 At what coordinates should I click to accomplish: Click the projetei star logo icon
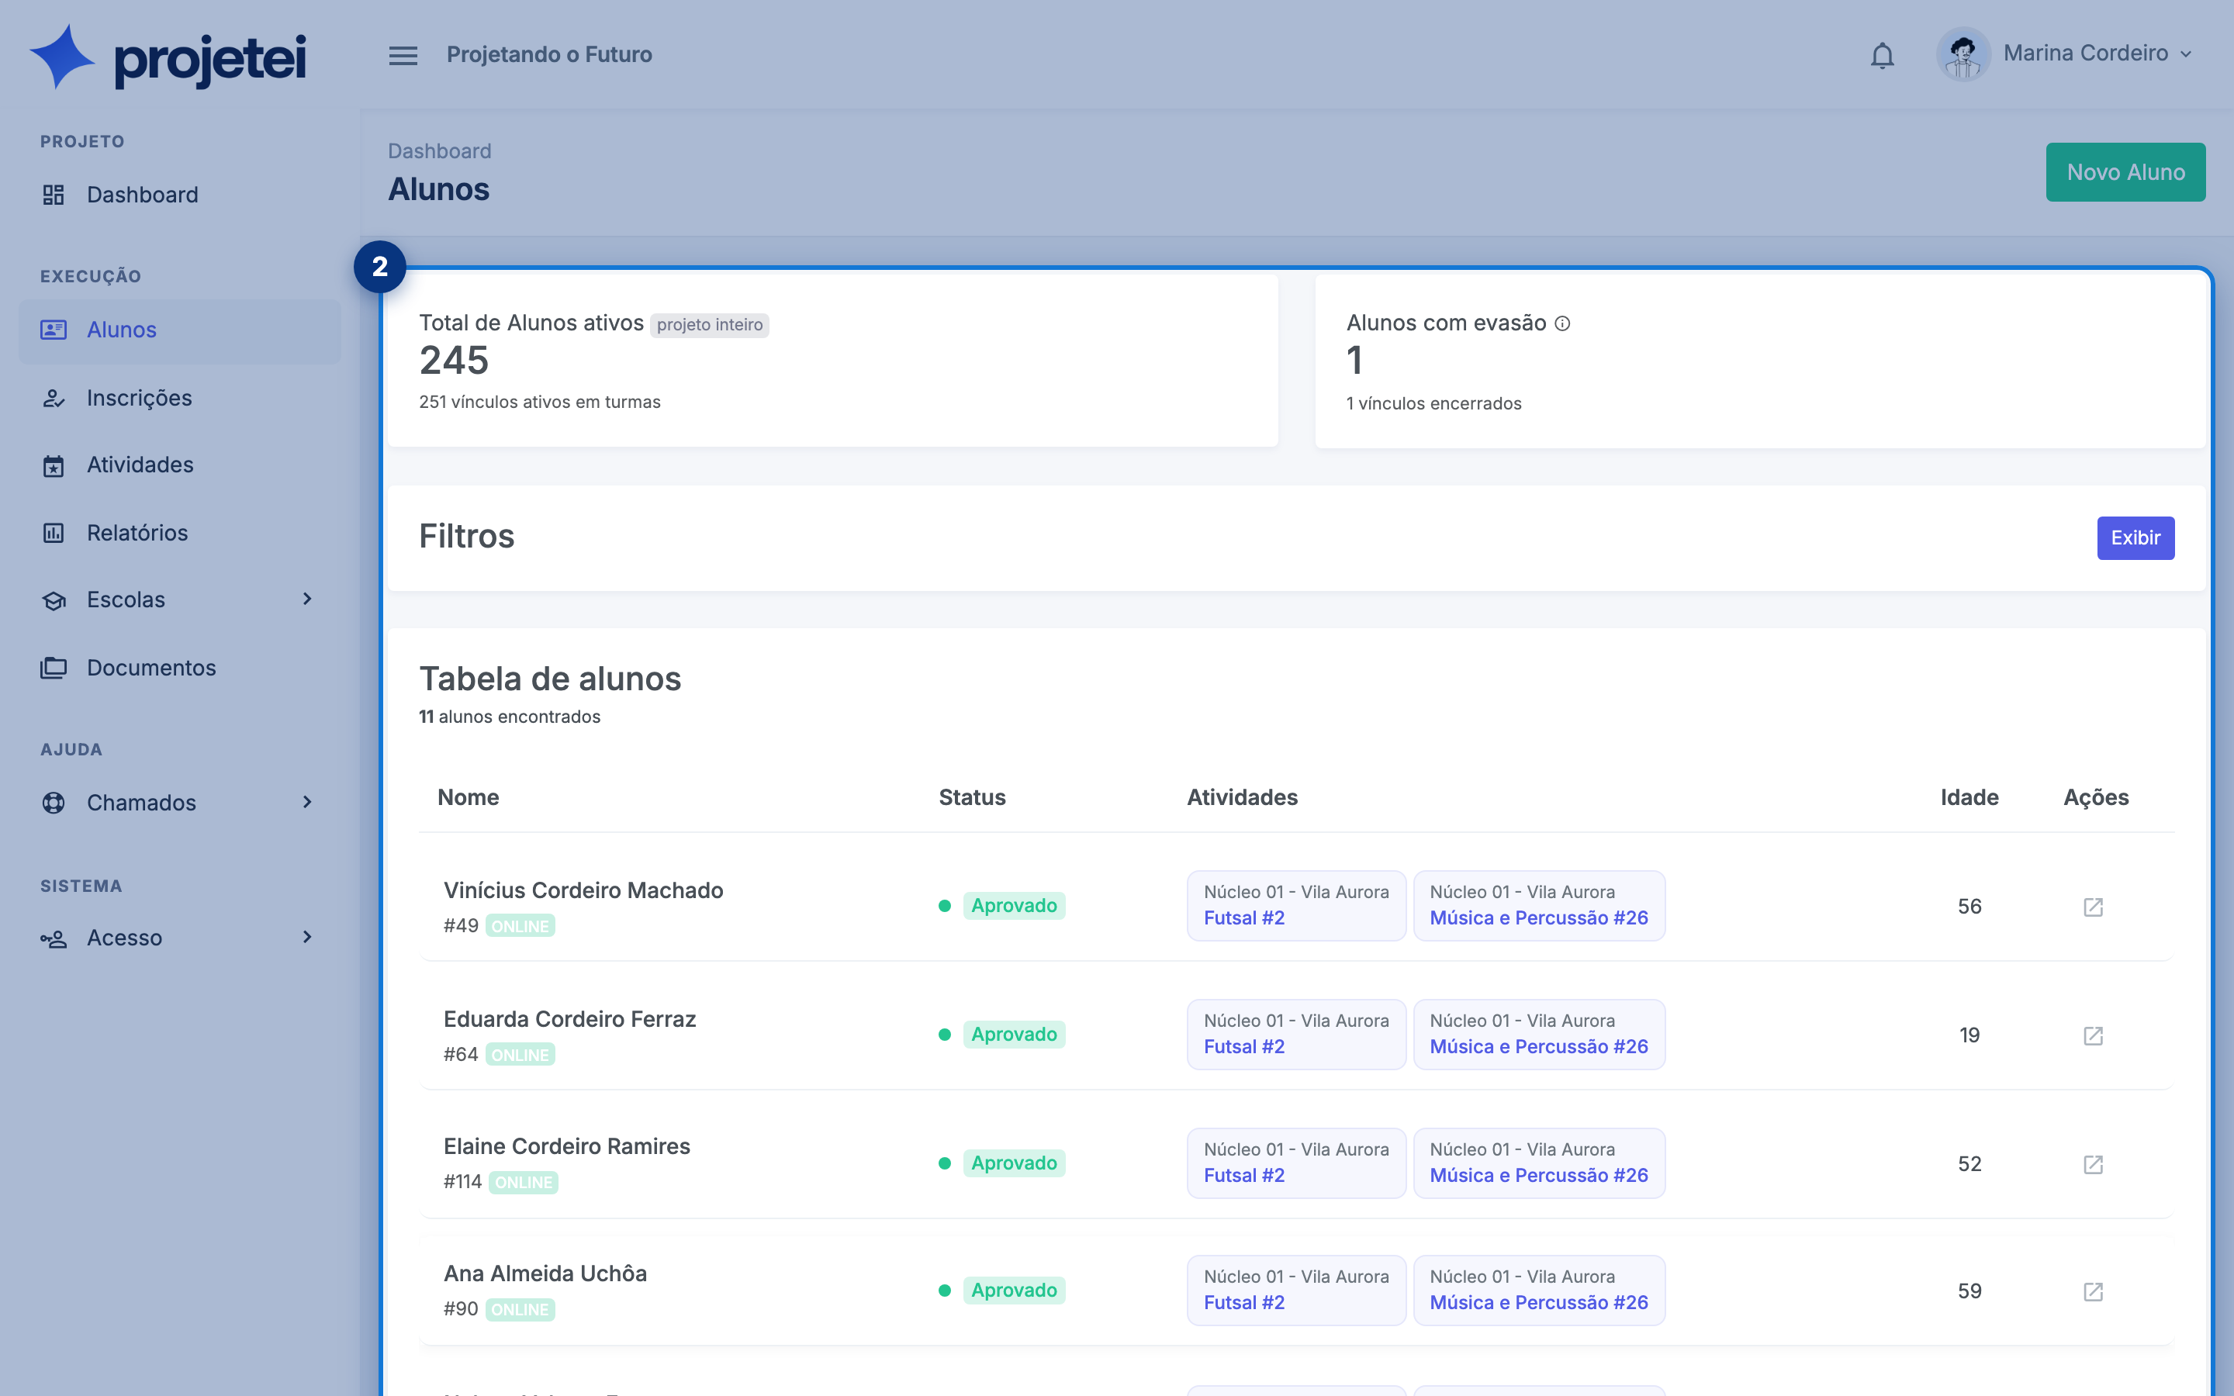click(62, 57)
